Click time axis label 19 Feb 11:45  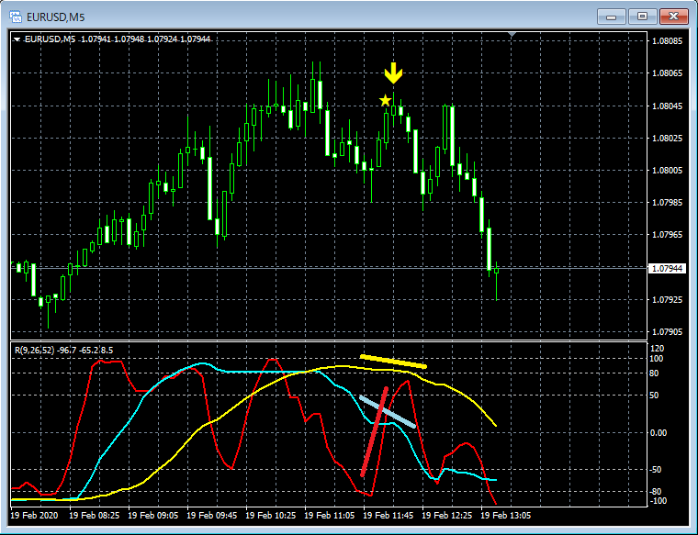(x=388, y=516)
